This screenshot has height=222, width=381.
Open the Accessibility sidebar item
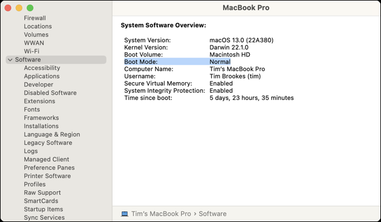pos(42,68)
